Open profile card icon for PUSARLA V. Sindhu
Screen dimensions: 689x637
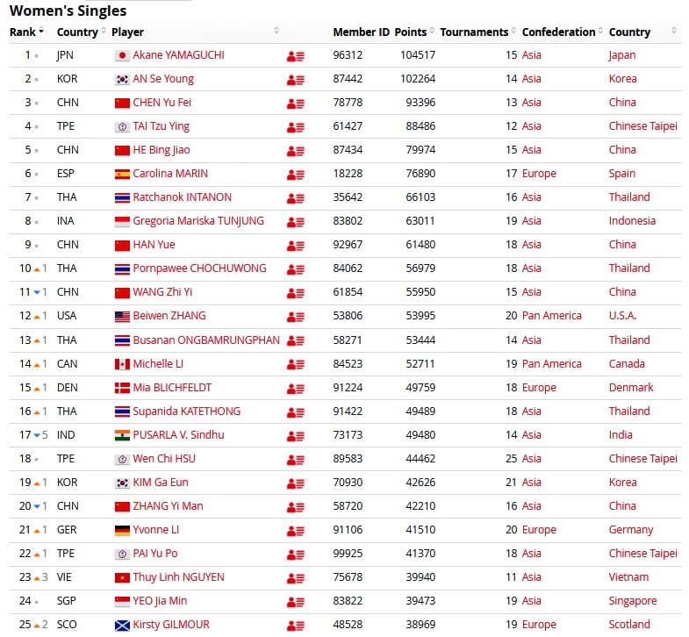click(x=295, y=436)
